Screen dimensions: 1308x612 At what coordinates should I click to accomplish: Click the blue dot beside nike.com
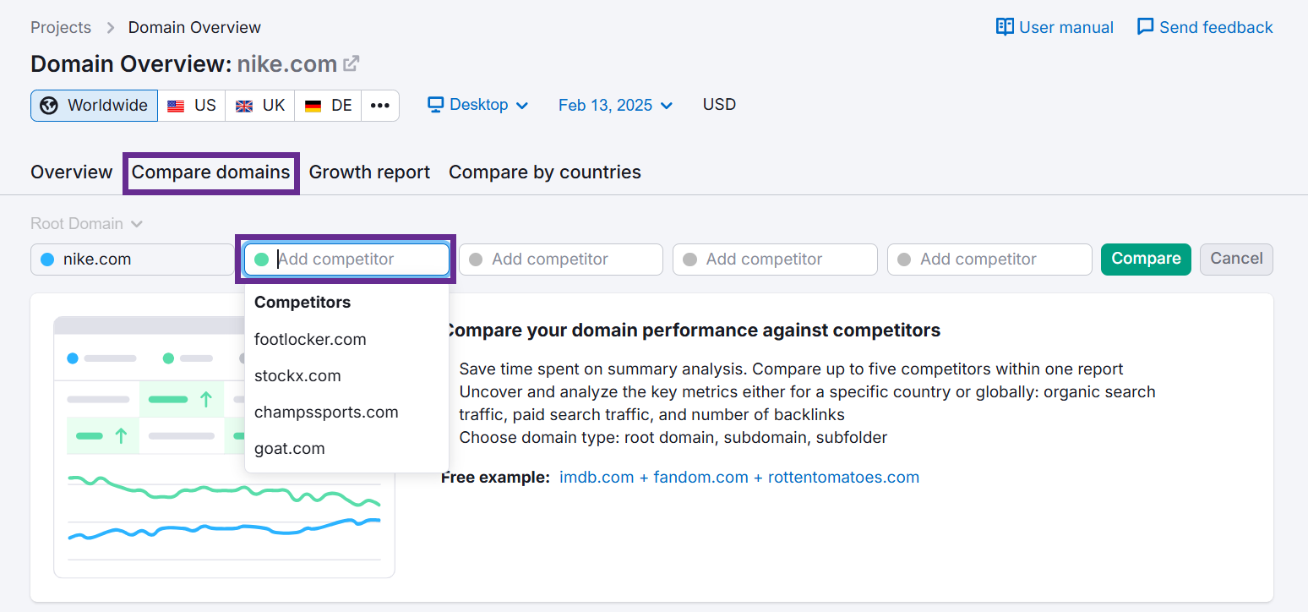click(47, 260)
